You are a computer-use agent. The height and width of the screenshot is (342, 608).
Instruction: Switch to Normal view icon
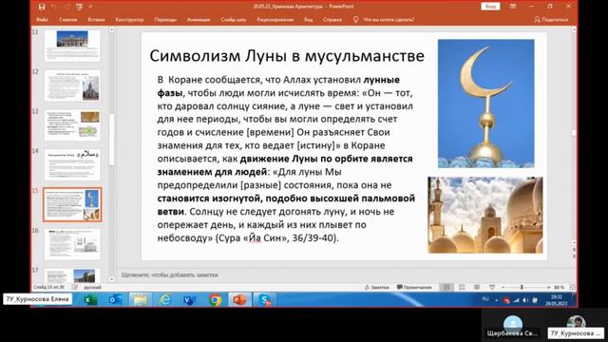(446, 287)
